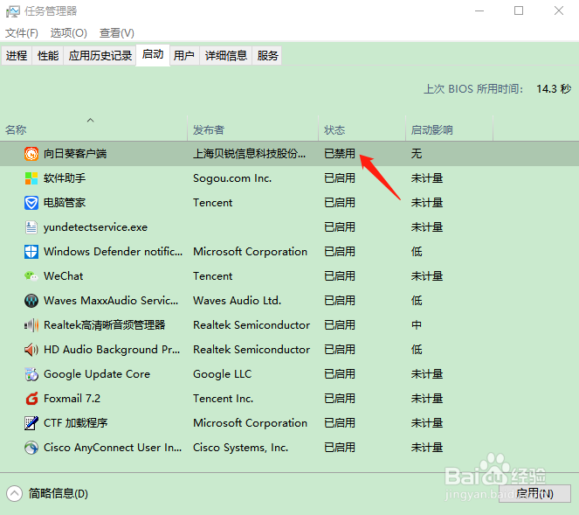Sort by the 启动影响 column header
This screenshot has height=515, width=579.
pyautogui.click(x=449, y=128)
